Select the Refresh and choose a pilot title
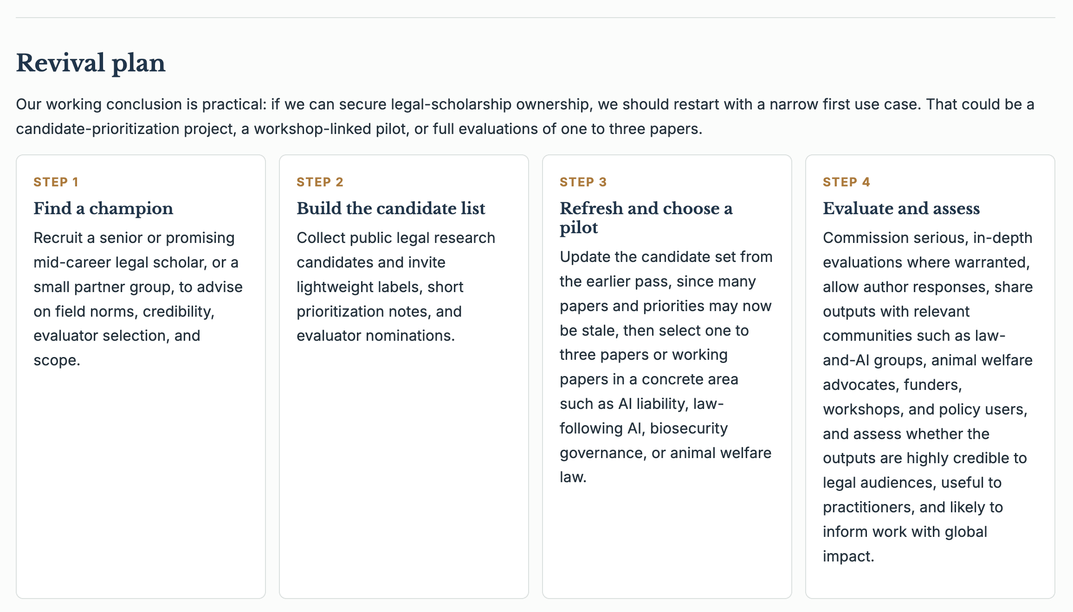 point(646,218)
